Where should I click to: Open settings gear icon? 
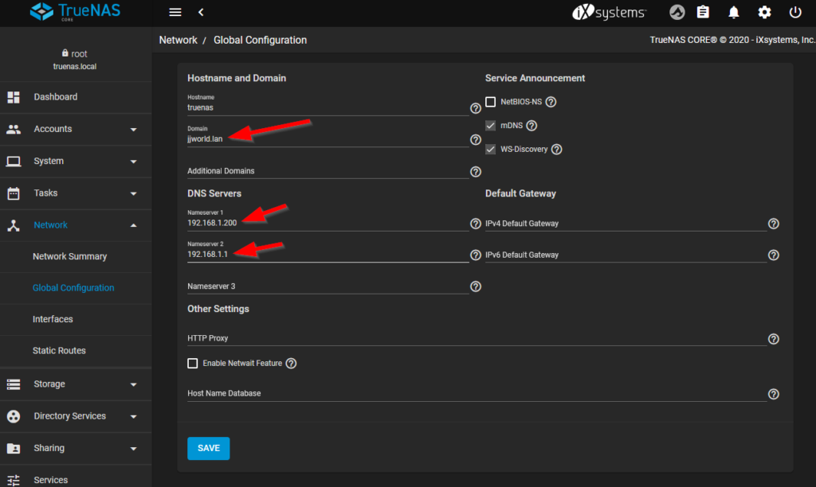[764, 12]
